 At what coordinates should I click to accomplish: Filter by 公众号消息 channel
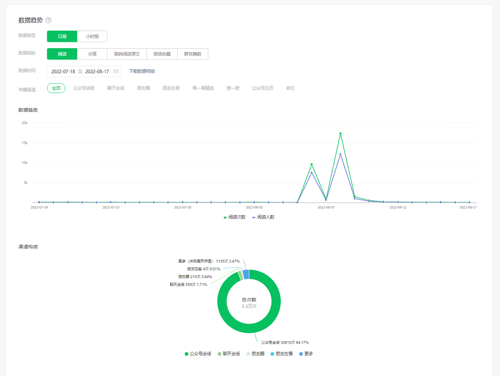[x=84, y=88]
